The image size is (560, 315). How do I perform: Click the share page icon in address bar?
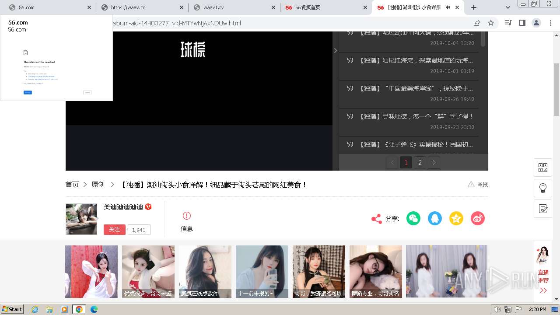click(x=477, y=23)
